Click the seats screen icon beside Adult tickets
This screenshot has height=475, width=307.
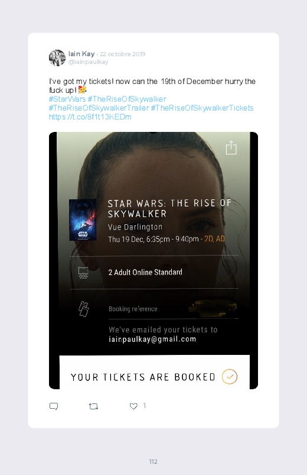tap(83, 272)
